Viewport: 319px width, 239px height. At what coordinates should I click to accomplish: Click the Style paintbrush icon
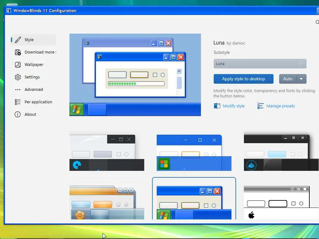coord(18,40)
